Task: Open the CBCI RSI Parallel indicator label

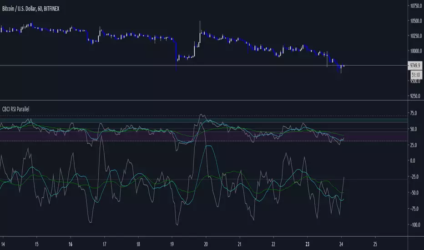Action: pos(15,109)
